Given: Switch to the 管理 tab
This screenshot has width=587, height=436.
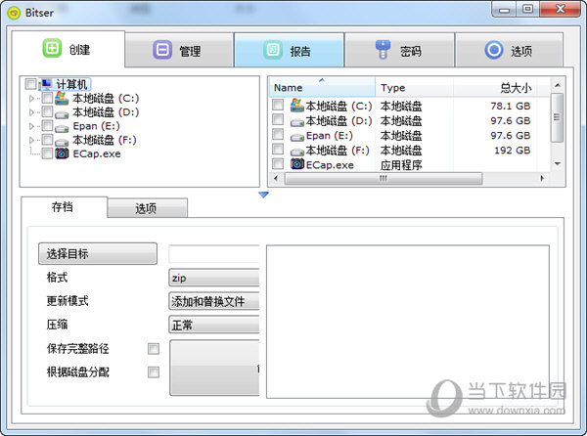Looking at the screenshot, I should tap(179, 50).
